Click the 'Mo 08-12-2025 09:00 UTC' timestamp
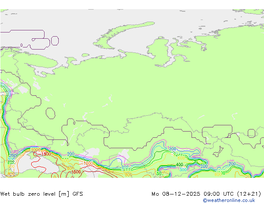This screenshot has height=204, width=264. pyautogui.click(x=192, y=194)
